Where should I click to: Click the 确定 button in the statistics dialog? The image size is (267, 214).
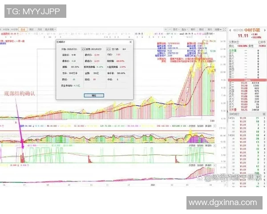coord(94,95)
